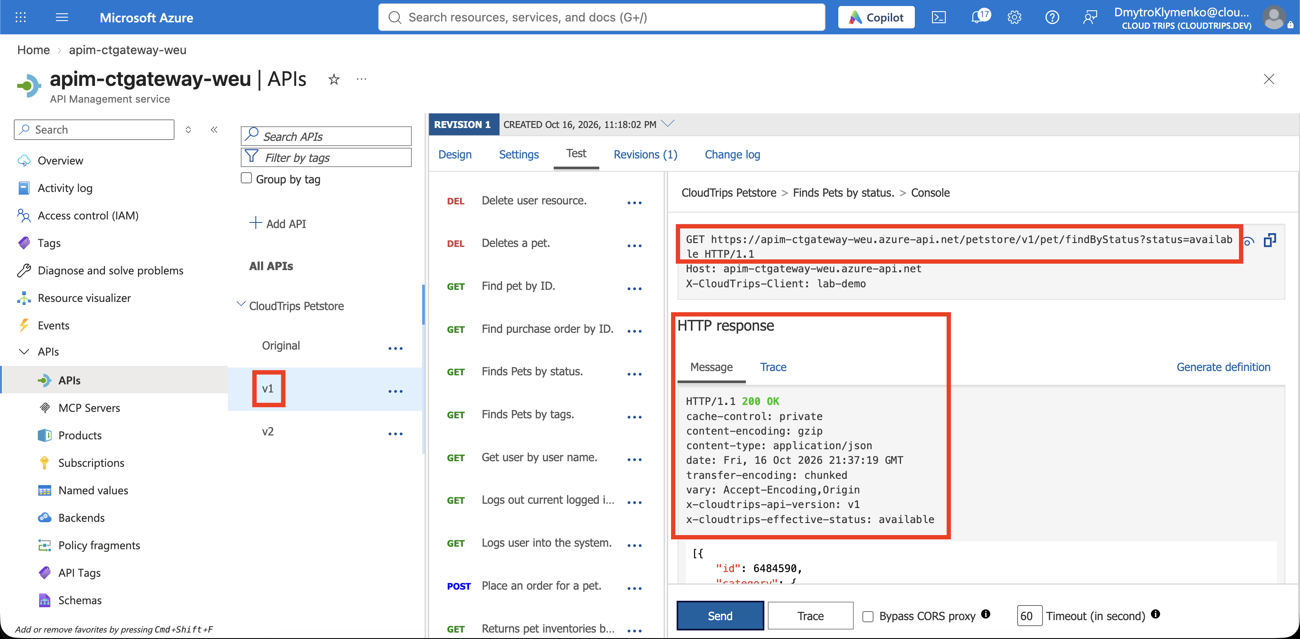Open the Revisions (1) tab
The image size is (1300, 639).
pyautogui.click(x=645, y=155)
